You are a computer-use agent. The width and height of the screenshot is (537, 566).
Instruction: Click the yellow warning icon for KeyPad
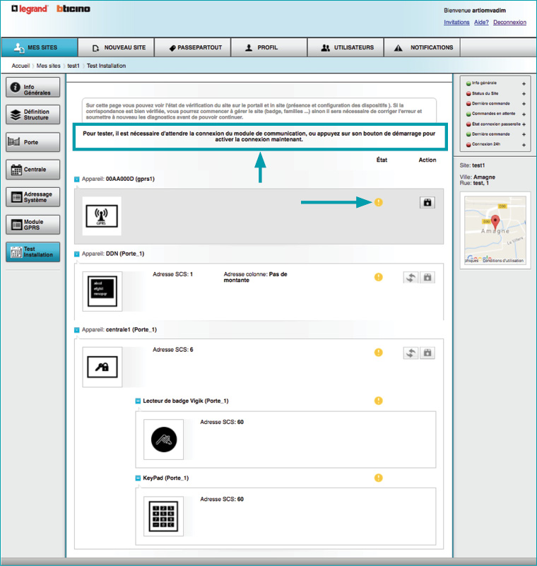click(378, 478)
